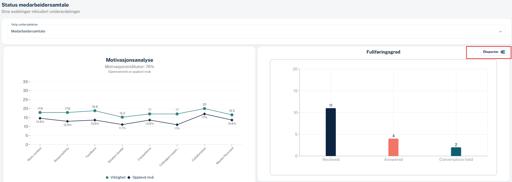This screenshot has height=182, width=512.
Task: Click the Colleague support 11% diamond marker
Action: 177,125
